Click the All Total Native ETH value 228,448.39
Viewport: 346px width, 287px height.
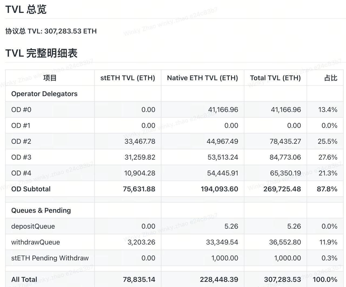[x=219, y=279]
